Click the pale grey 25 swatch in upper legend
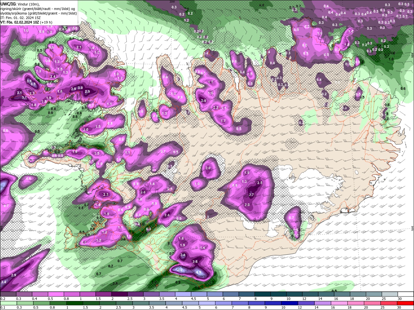414x310 pixels. coord(390,294)
